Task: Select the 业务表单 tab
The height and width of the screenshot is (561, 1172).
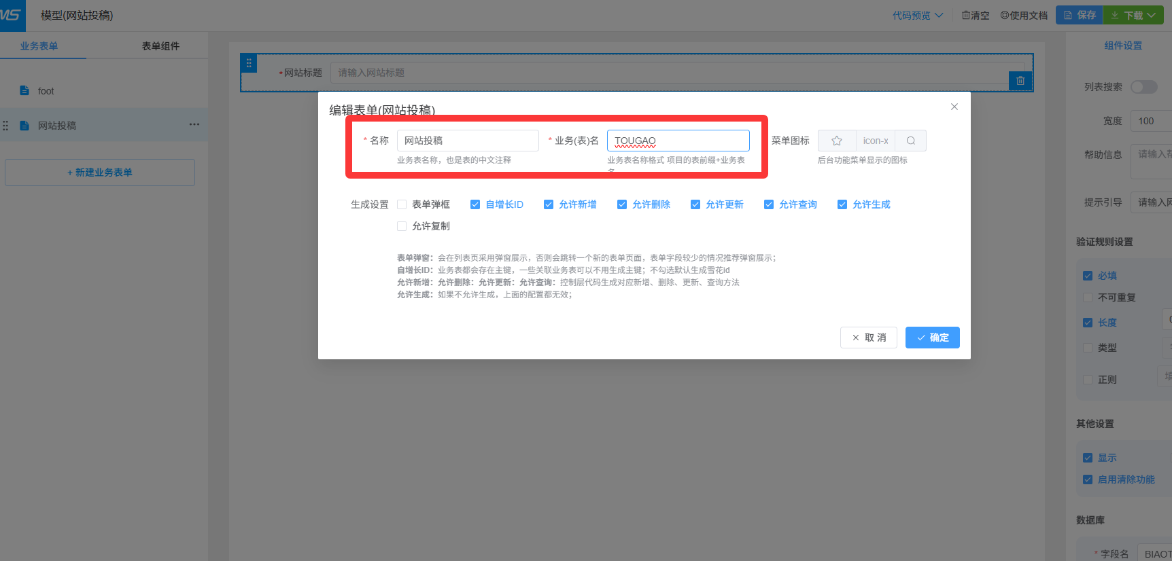Action: [39, 46]
